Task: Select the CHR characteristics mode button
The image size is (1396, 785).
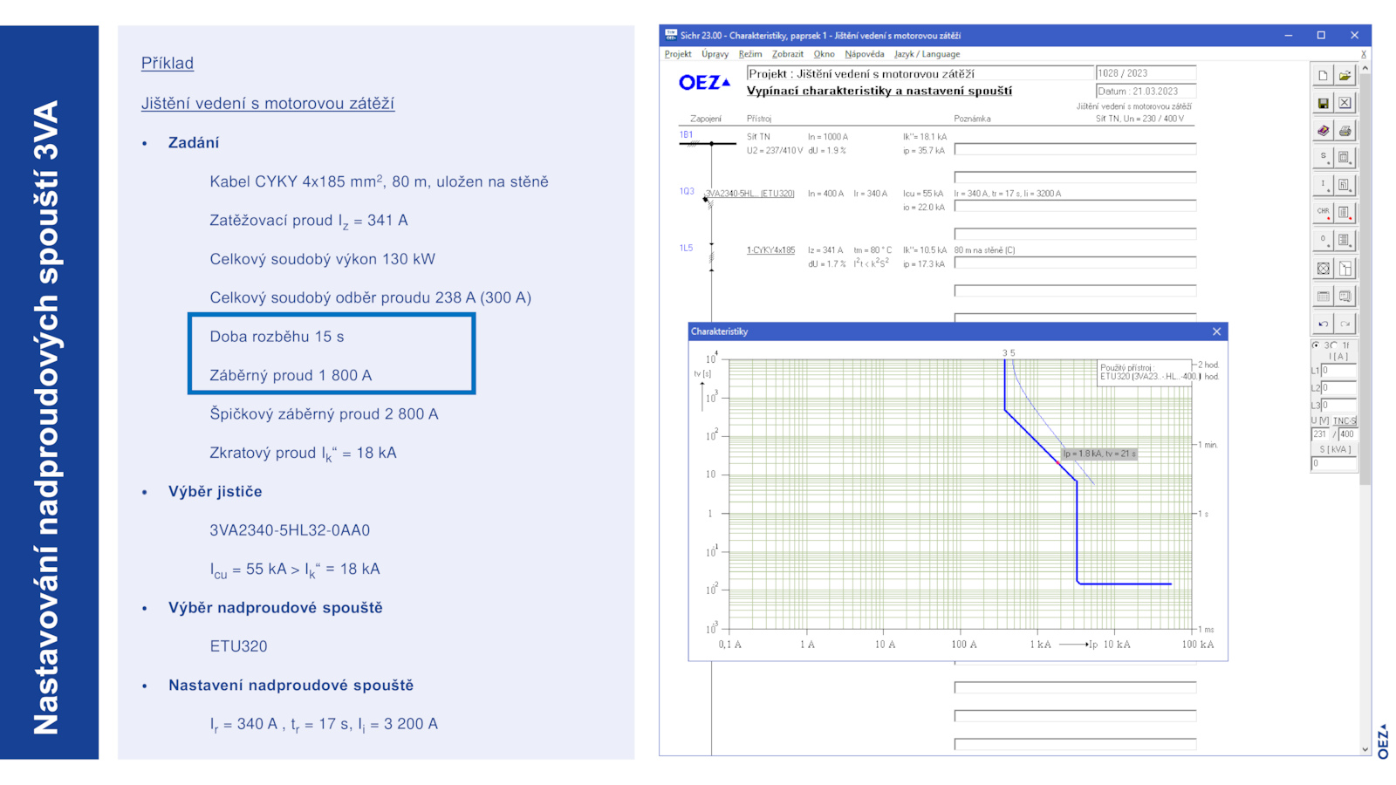Action: click(x=1323, y=212)
